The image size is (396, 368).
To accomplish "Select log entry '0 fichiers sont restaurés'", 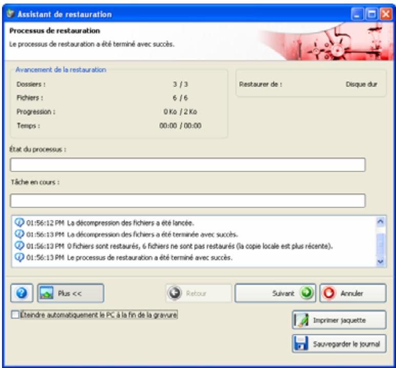I will pos(174,246).
